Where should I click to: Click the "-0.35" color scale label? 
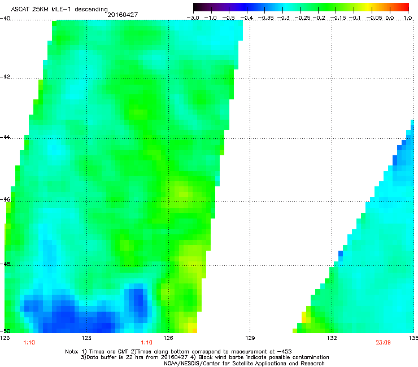click(265, 18)
